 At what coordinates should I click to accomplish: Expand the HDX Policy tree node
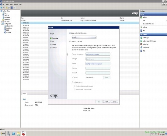(1, 22)
